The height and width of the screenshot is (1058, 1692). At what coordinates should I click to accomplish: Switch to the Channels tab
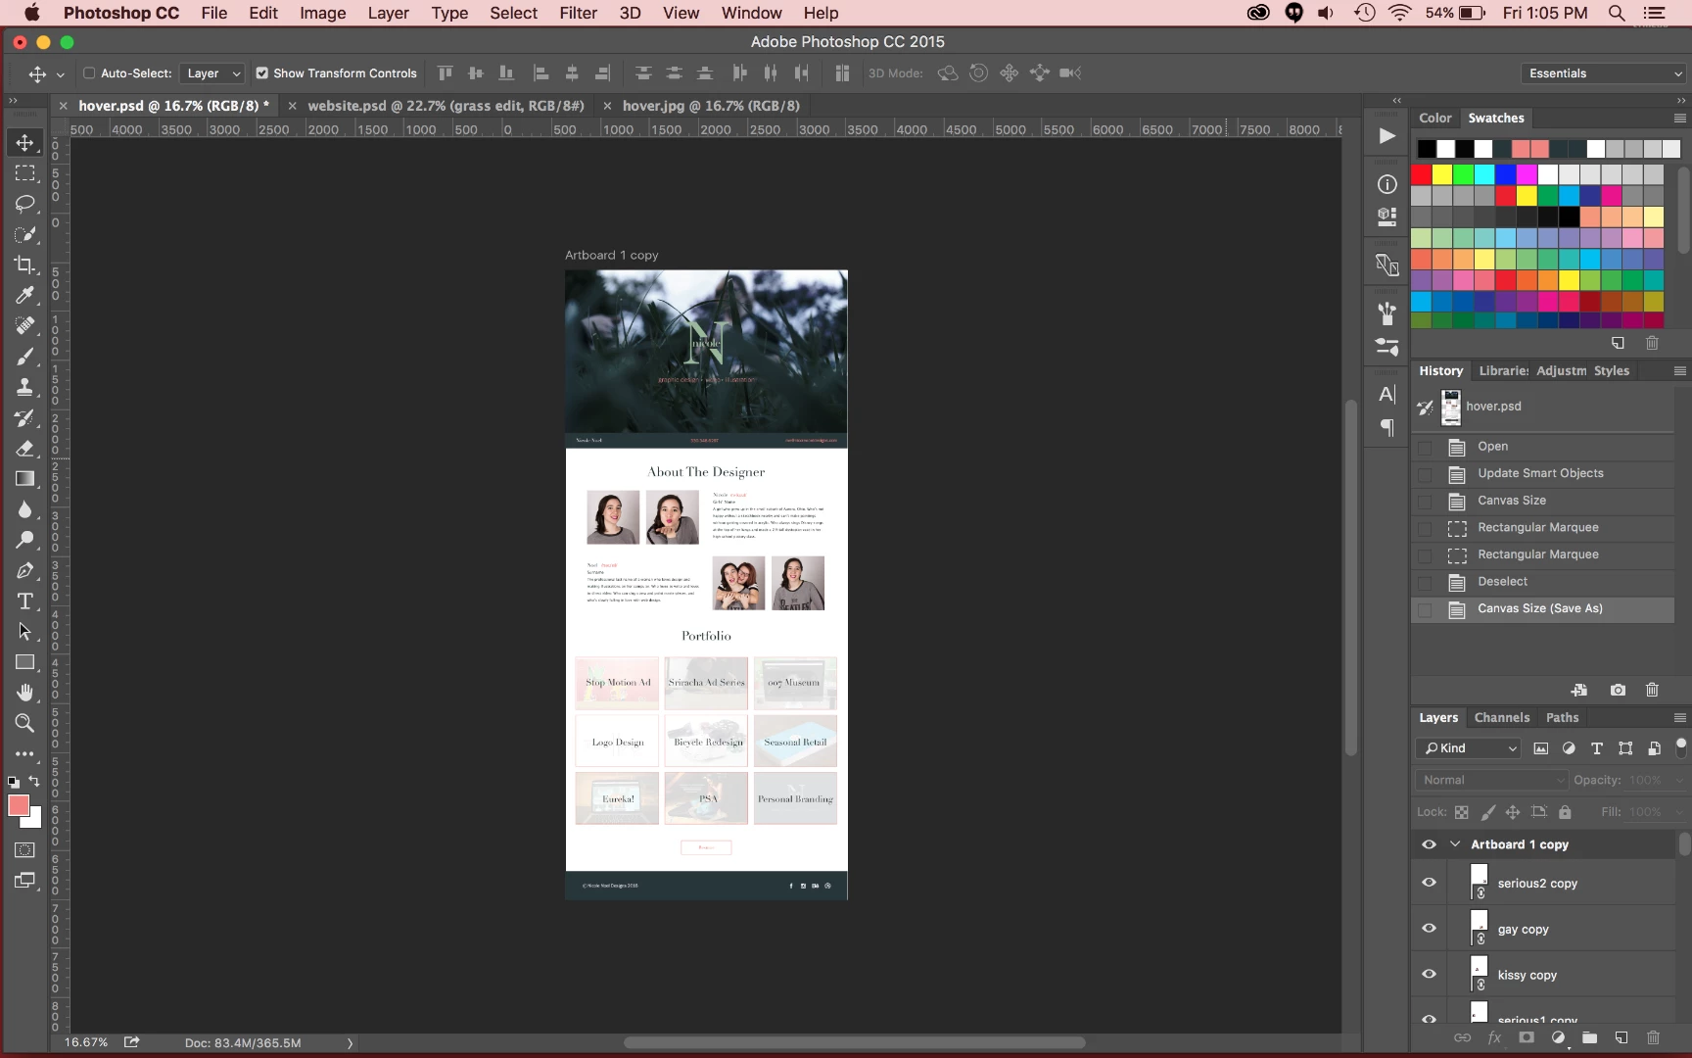coord(1501,718)
